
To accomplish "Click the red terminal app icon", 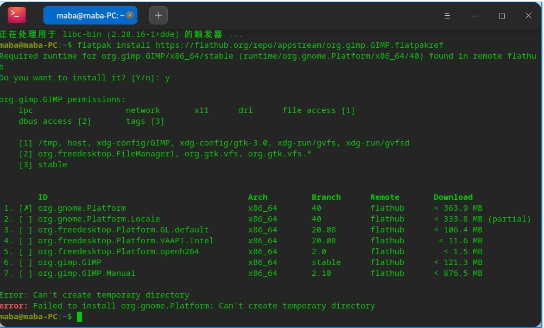I will [x=17, y=15].
